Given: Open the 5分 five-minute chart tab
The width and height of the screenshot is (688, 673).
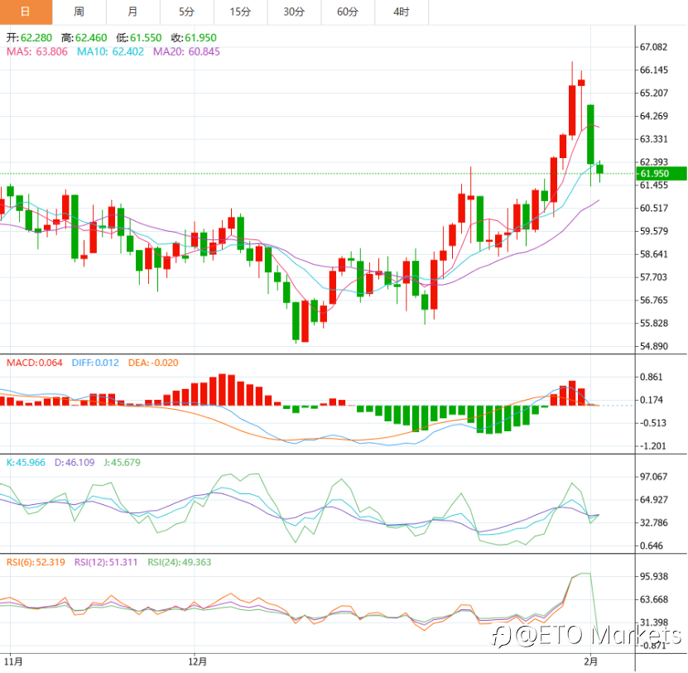Looking at the screenshot, I should 187,12.
